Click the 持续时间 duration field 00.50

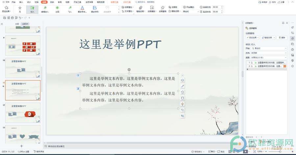click(x=216, y=7)
